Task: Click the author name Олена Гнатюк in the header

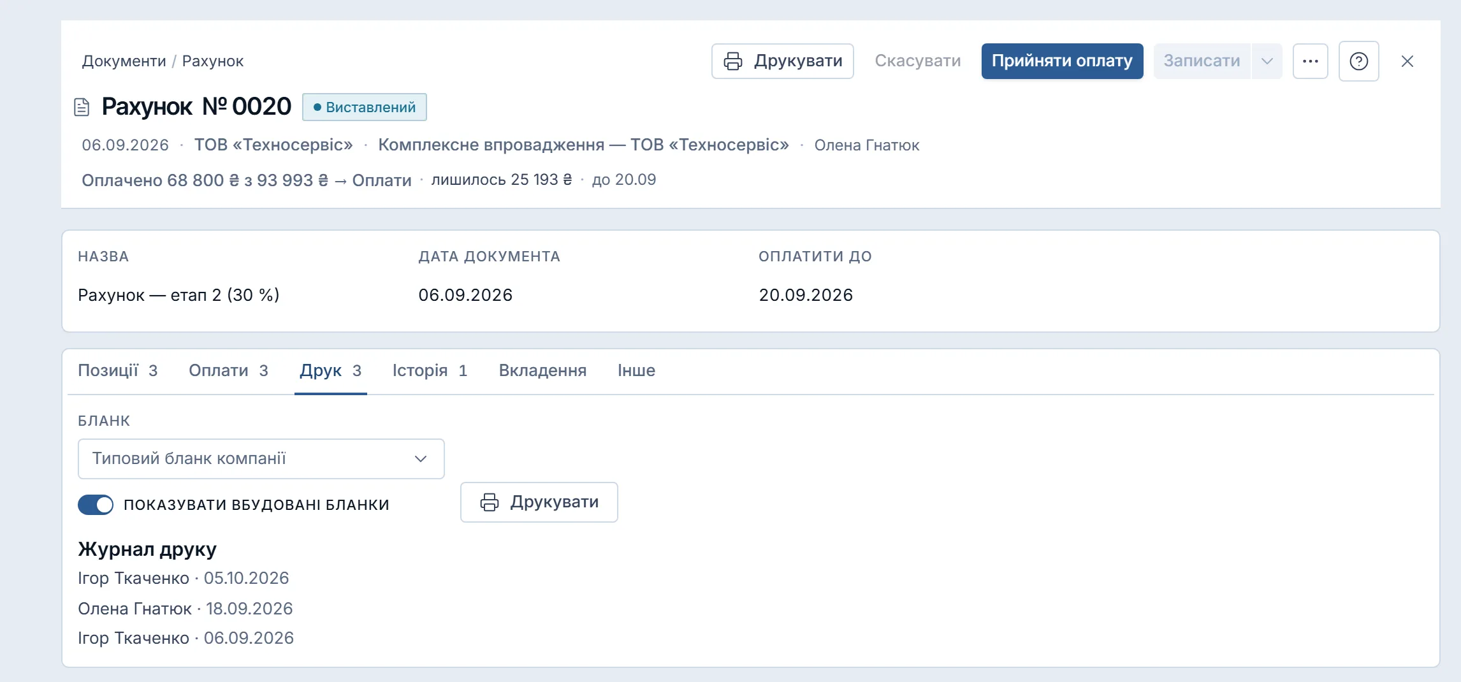Action: click(x=866, y=145)
